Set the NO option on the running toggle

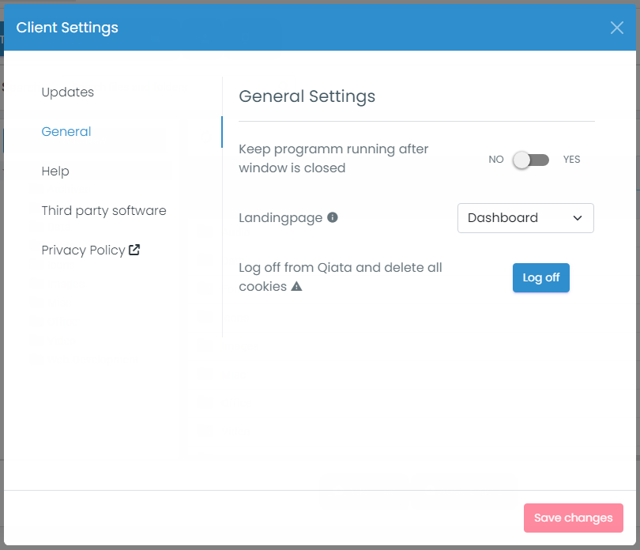point(495,159)
